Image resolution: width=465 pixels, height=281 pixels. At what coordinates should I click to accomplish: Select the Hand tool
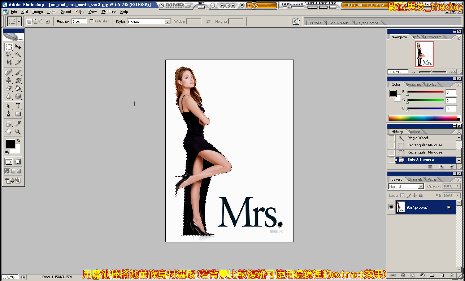pos(9,132)
